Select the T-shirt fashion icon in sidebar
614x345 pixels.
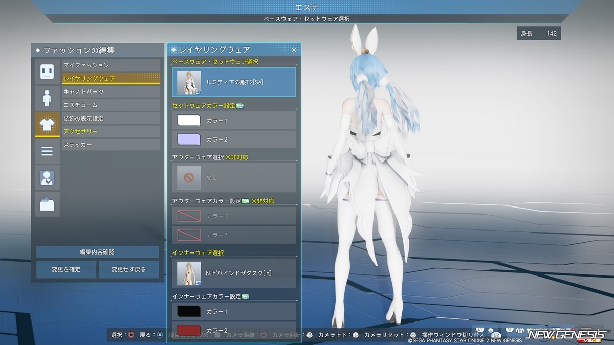(47, 125)
